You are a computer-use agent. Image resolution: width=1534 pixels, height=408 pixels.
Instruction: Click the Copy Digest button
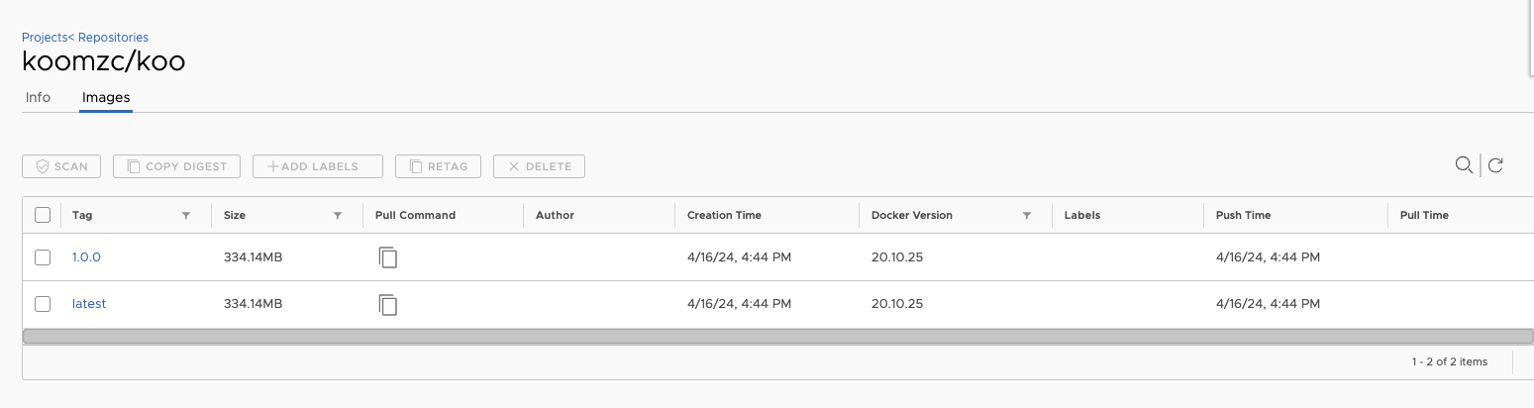coord(176,166)
